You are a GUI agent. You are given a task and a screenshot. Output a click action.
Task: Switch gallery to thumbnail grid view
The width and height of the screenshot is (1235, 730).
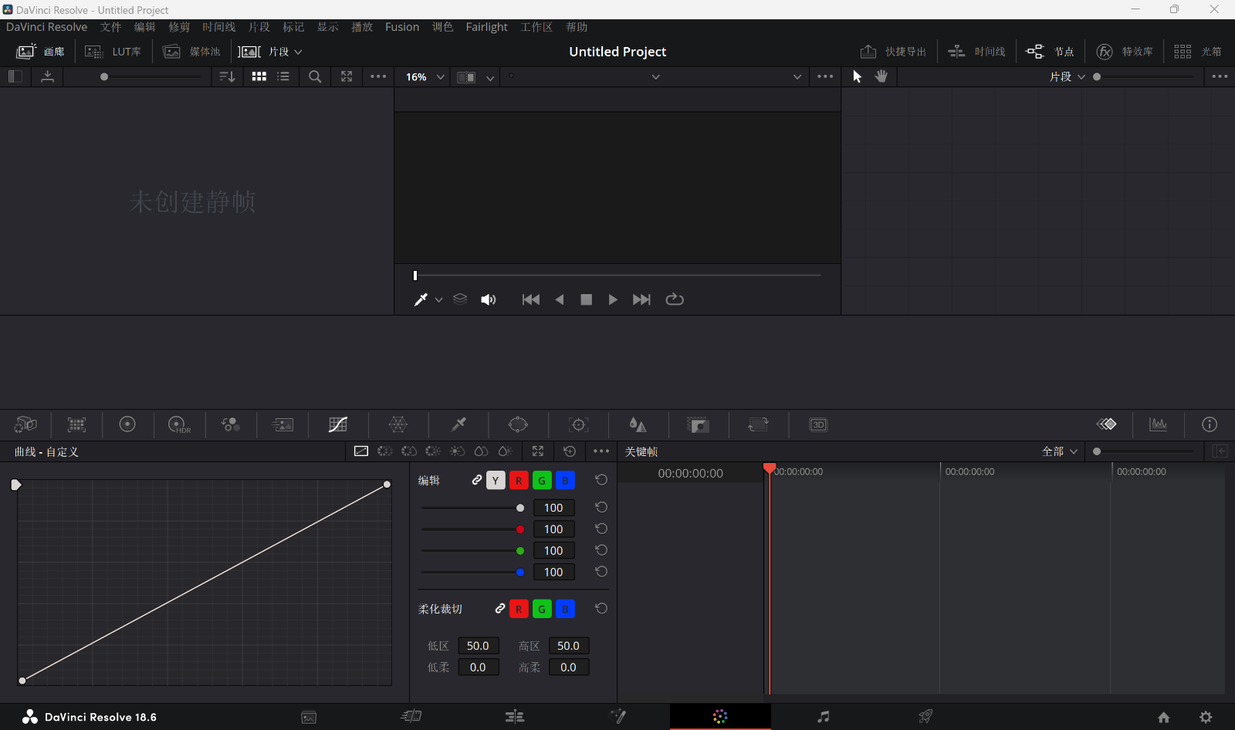pos(259,76)
